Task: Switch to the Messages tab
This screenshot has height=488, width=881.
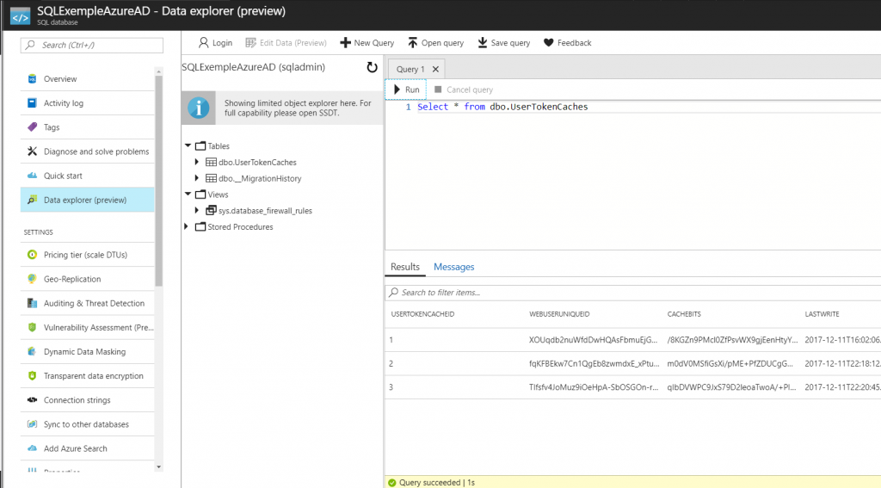Action: 454,267
